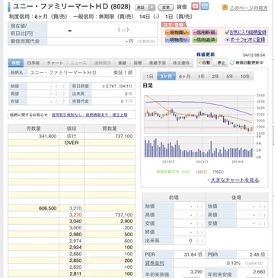Screen dimensions: 274x278
Task: Switch to the 四季報 tab
Action: pyautogui.click(x=33, y=63)
